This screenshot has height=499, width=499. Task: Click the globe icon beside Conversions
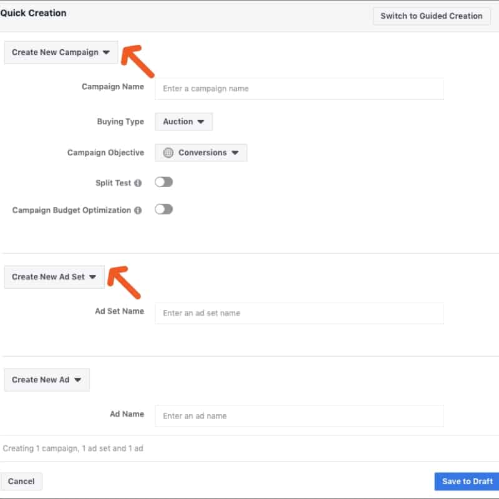click(168, 153)
